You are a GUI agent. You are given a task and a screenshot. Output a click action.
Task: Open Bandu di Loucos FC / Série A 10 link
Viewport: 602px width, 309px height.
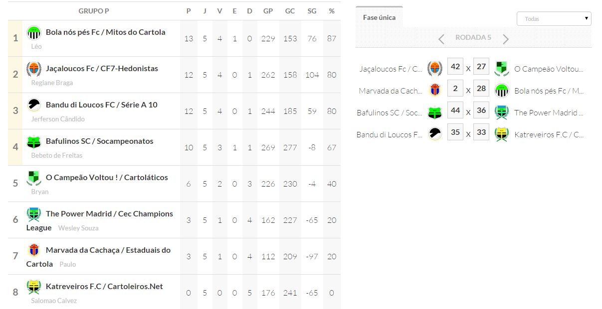click(101, 105)
